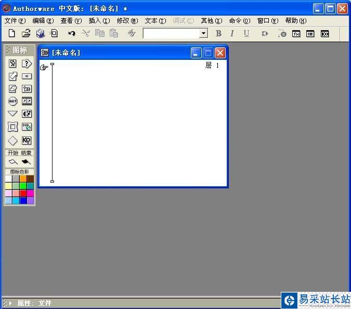
Task: Open the 命令(O) menu
Action: 240,21
